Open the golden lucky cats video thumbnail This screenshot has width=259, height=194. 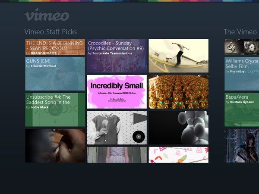click(179, 92)
